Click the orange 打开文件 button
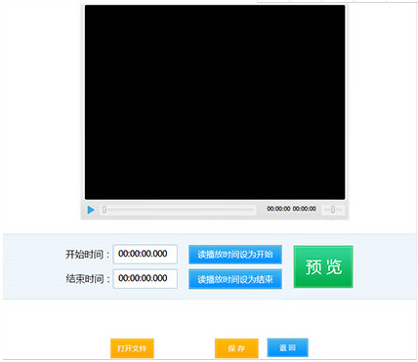Image resolution: width=418 pixels, height=362 pixels. pyautogui.click(x=132, y=348)
